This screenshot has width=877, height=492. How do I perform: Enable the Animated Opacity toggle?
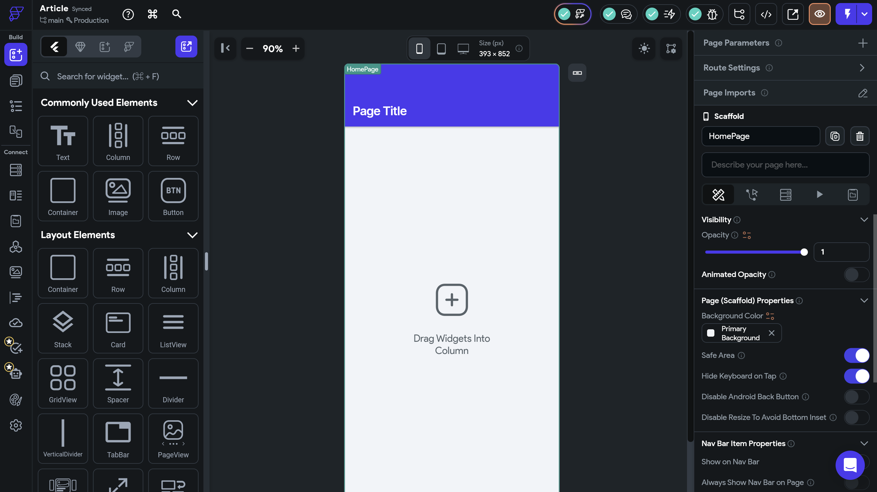coord(856,275)
